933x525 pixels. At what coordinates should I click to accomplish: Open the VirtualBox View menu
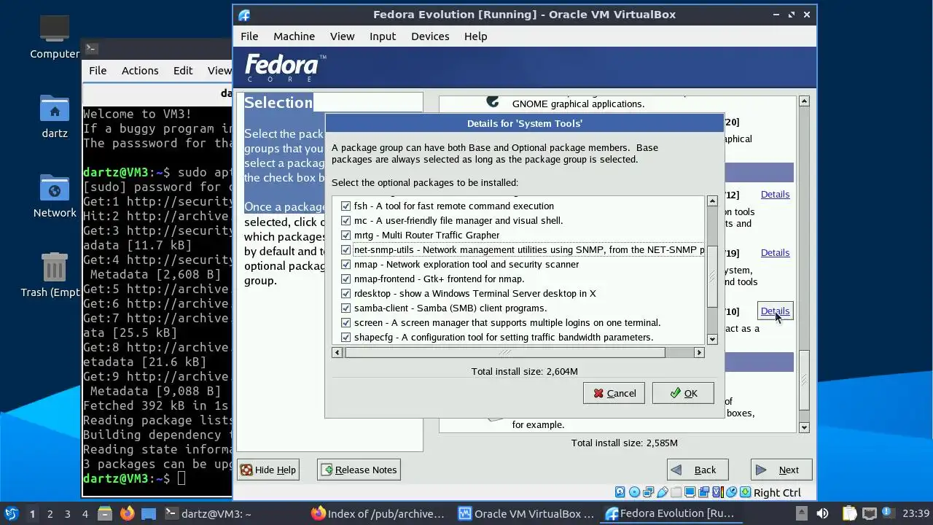coord(342,36)
